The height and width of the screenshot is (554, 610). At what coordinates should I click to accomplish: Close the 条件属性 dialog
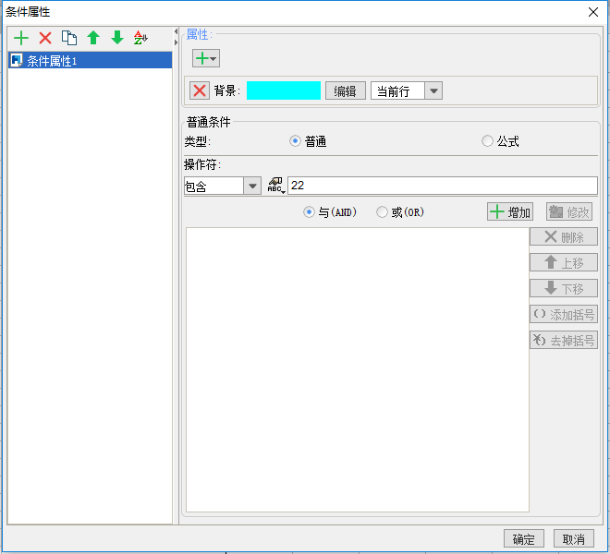click(x=593, y=12)
